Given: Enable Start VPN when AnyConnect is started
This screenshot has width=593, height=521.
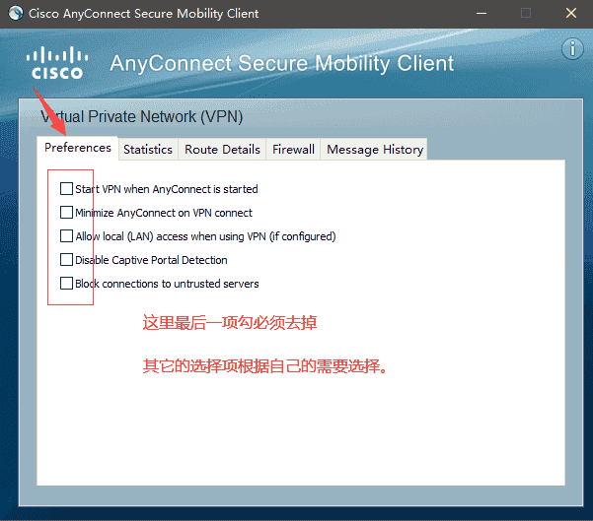Looking at the screenshot, I should click(66, 188).
